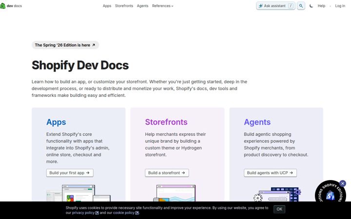351x219 pixels.
Task: Click the Storefronts card illustration
Action: point(175,193)
